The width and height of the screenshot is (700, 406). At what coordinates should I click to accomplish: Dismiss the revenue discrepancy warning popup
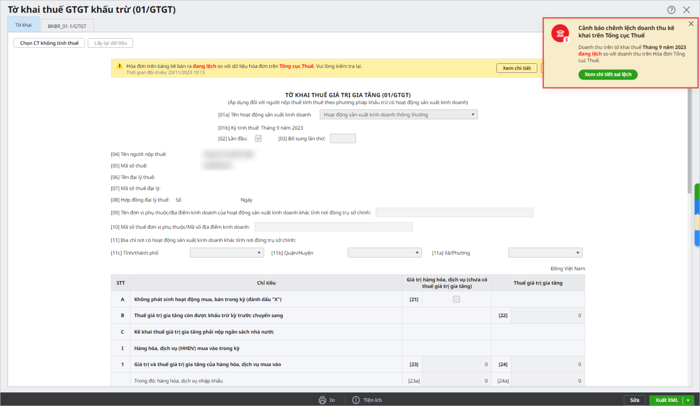691,24
